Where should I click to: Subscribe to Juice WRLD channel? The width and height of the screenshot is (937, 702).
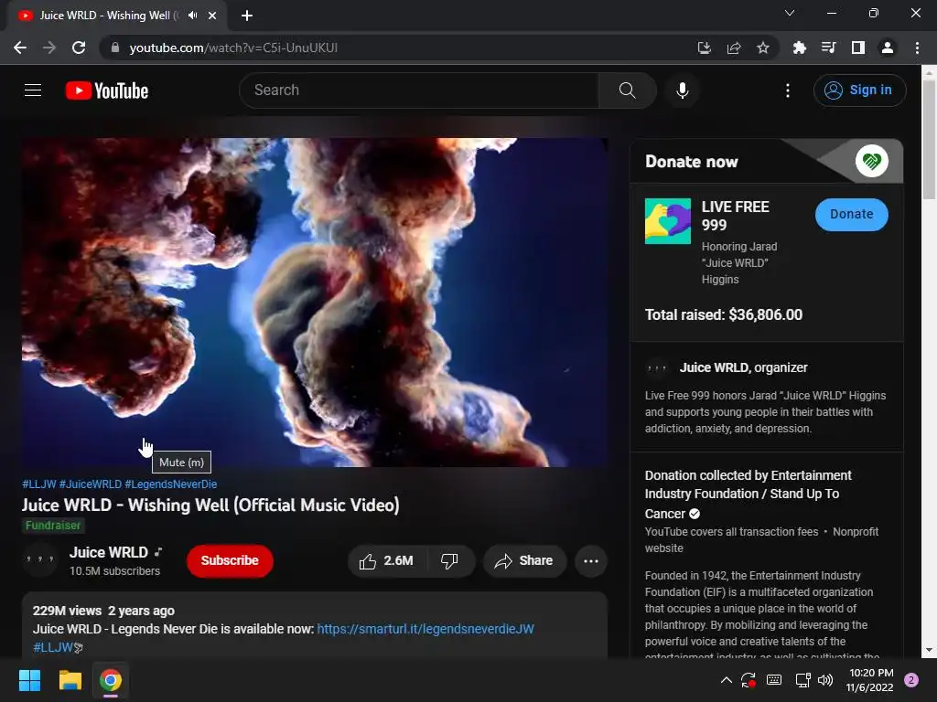point(230,560)
